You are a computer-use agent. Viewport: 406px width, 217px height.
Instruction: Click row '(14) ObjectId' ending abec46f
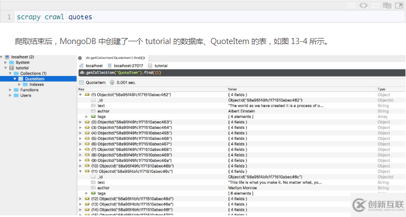tap(132, 210)
